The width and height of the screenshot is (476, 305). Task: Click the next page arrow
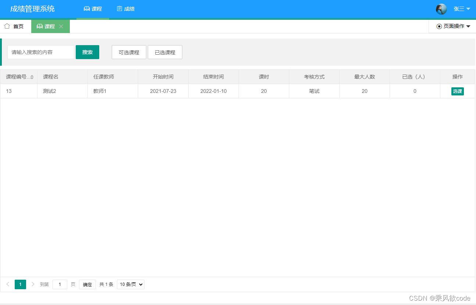tap(33, 284)
